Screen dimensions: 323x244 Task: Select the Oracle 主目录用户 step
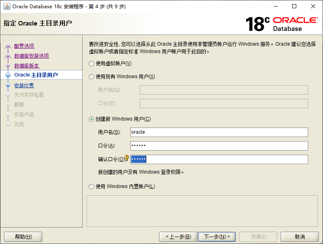point(36,75)
